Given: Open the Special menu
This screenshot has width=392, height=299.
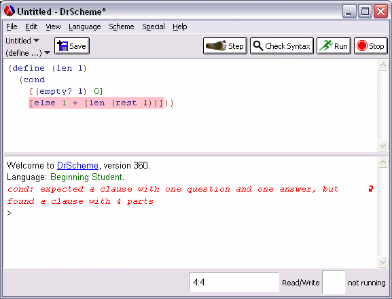Looking at the screenshot, I should coord(154,27).
